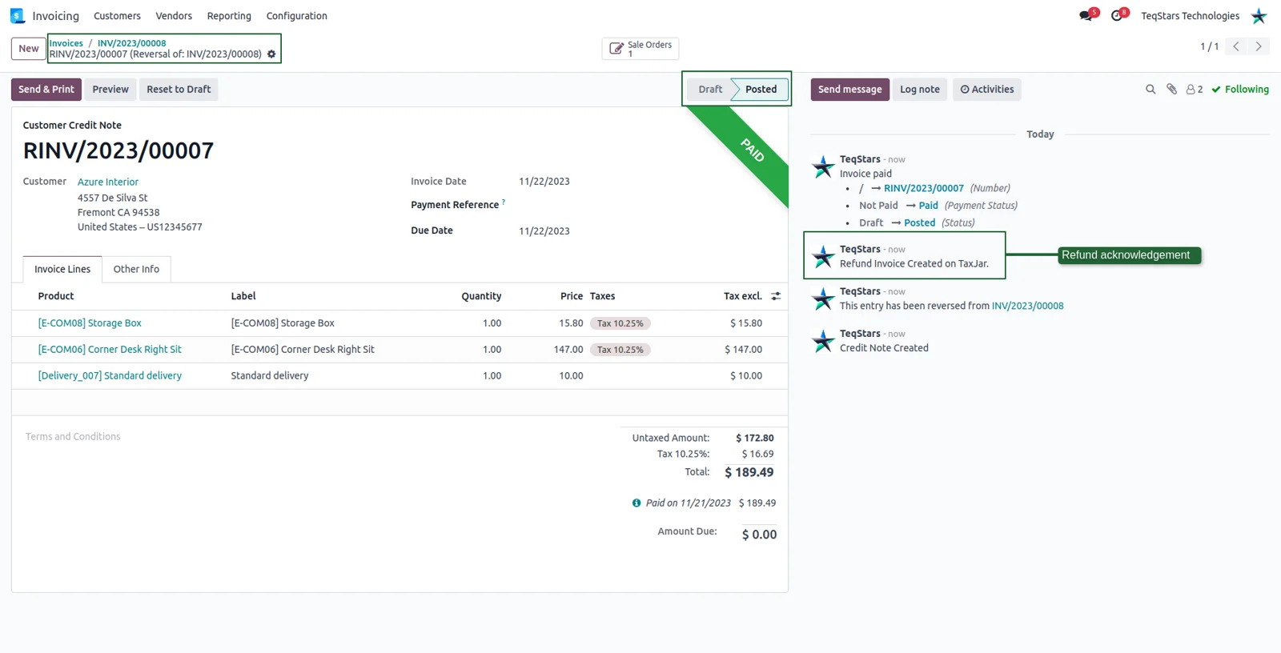The width and height of the screenshot is (1281, 653).
Task: Select the Posted status stage
Action: [x=761, y=90]
